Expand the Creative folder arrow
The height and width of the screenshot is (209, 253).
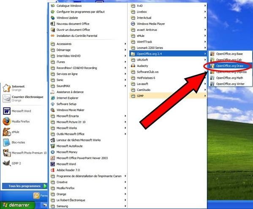[x=125, y=182]
